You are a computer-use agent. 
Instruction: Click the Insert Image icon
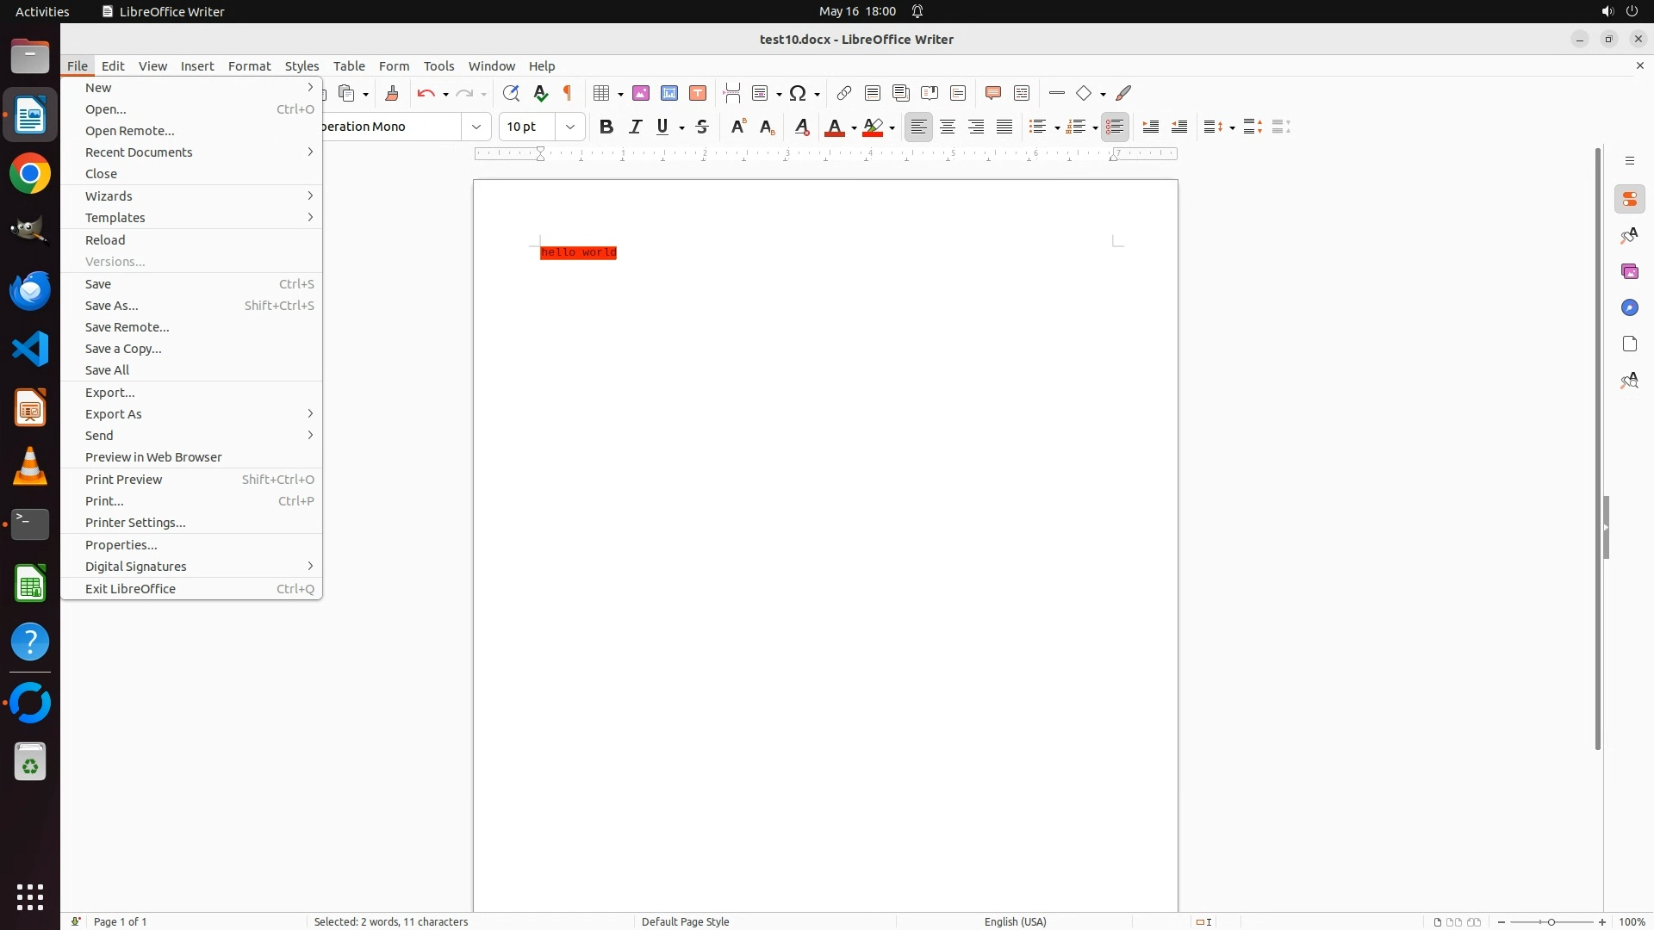click(x=641, y=93)
